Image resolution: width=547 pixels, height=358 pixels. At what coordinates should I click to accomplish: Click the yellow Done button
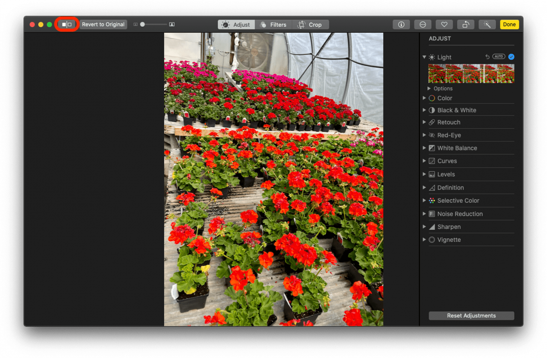(509, 24)
